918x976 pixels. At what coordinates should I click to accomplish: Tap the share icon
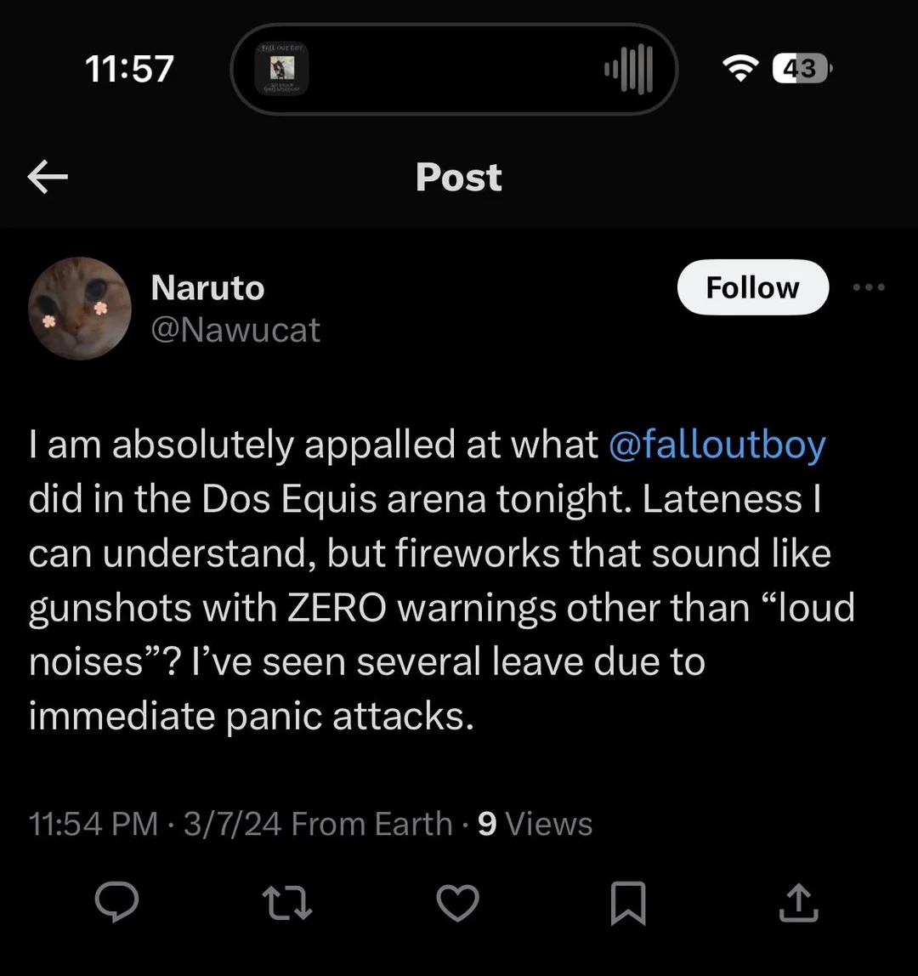point(798,902)
